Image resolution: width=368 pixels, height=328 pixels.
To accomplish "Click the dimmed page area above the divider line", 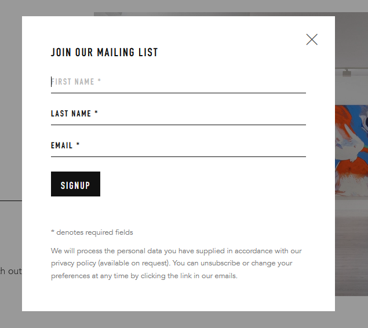I will click(x=10, y=116).
